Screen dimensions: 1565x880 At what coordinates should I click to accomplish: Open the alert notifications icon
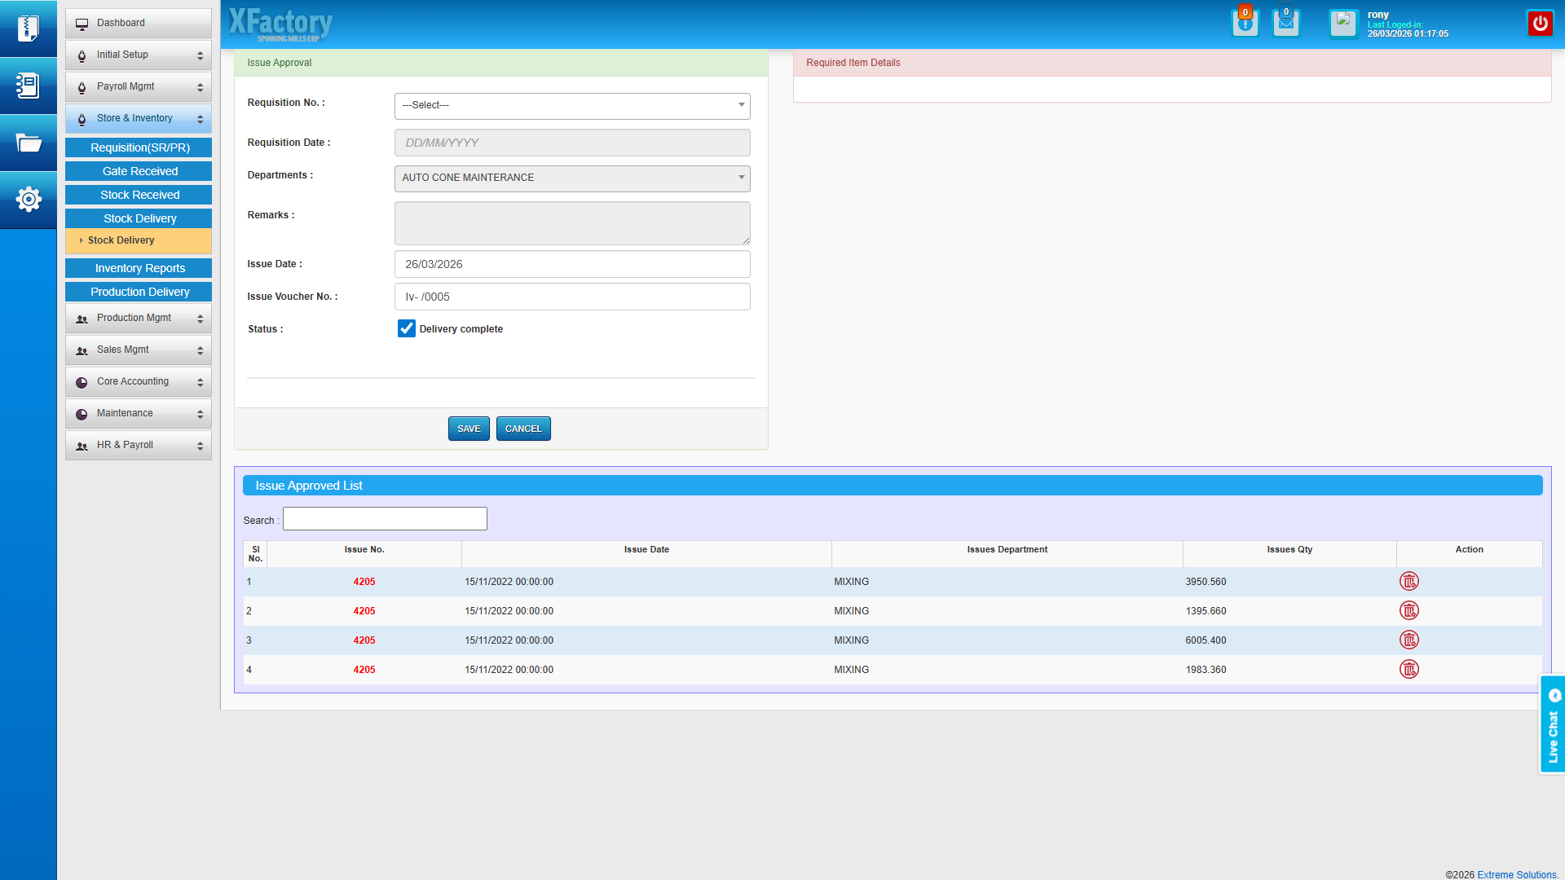(1245, 24)
